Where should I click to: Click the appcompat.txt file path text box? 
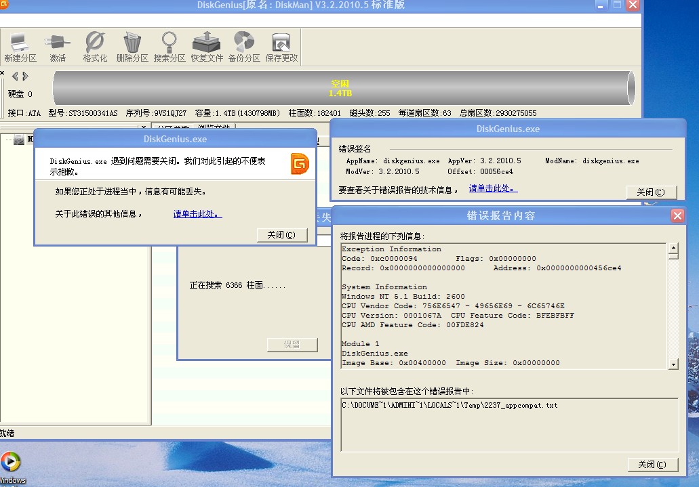click(510, 425)
